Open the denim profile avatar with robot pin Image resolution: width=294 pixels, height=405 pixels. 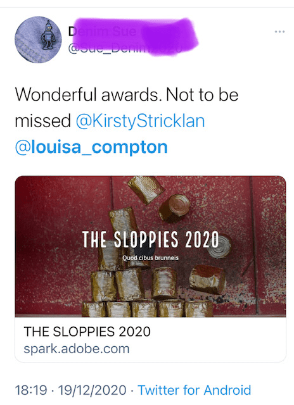tap(38, 39)
